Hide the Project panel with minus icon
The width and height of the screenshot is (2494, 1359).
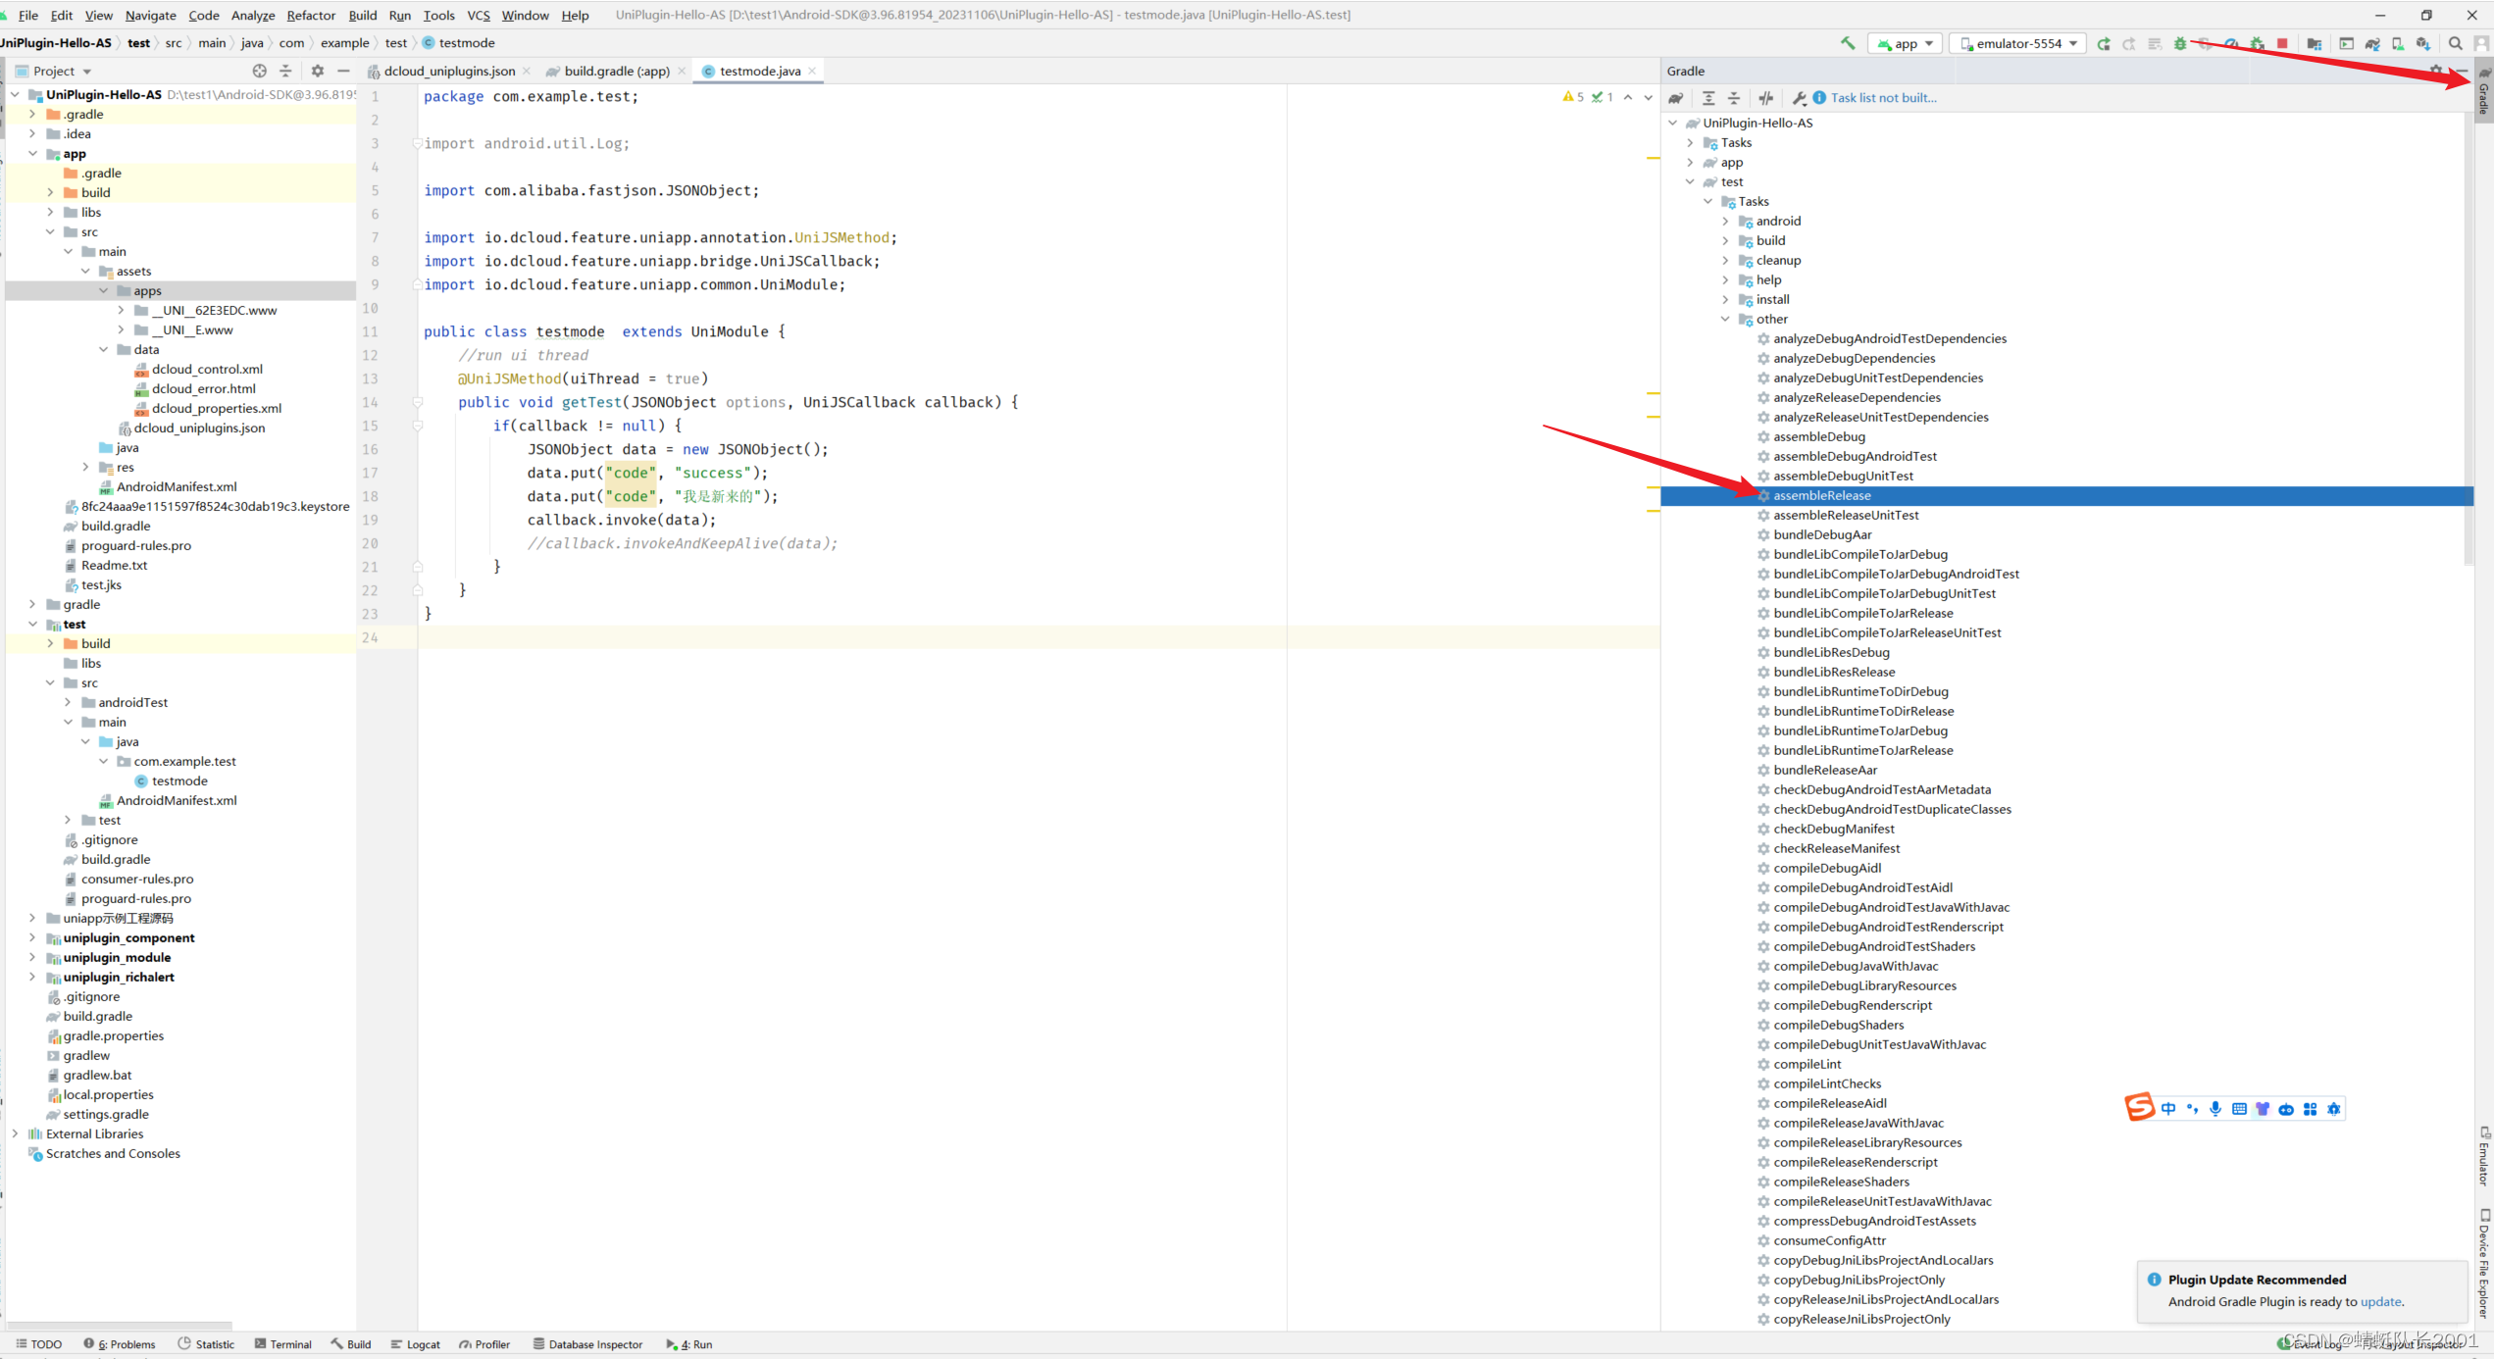pyautogui.click(x=343, y=71)
